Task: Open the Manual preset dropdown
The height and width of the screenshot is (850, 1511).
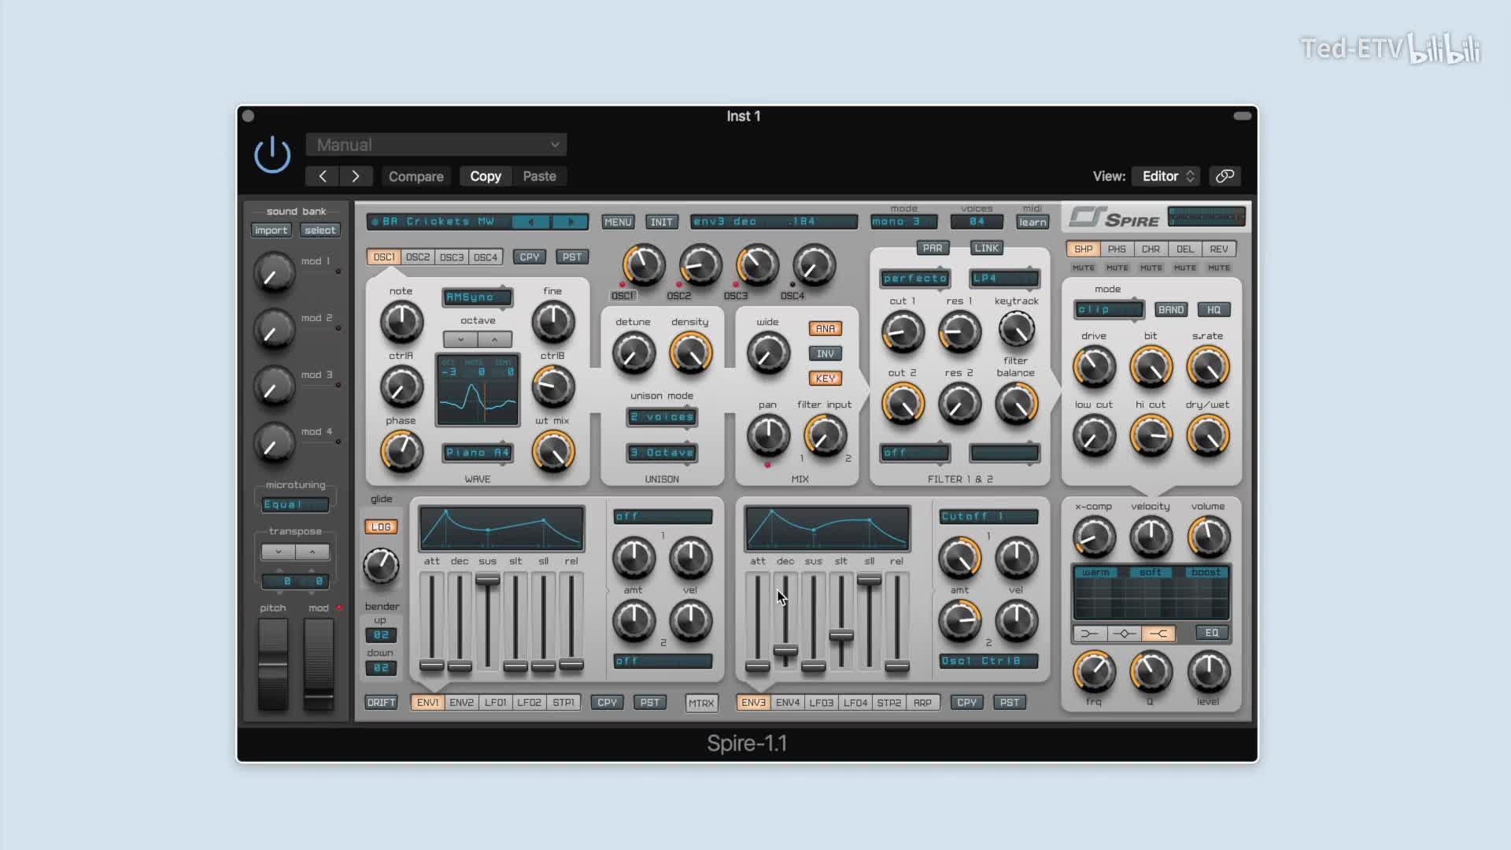Action: [x=436, y=145]
